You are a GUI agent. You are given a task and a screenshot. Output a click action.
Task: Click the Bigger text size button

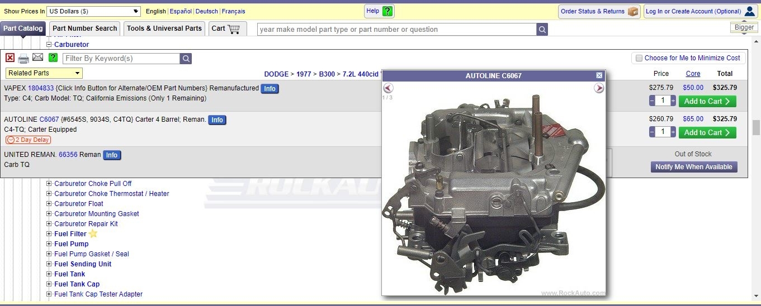744,27
